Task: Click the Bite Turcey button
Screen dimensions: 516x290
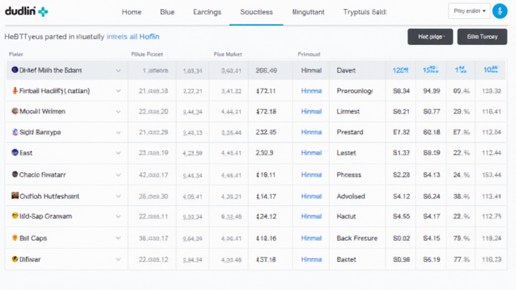Action: click(x=482, y=36)
